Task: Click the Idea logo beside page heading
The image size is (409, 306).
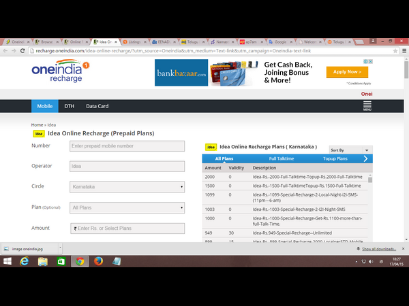Action: click(39, 133)
